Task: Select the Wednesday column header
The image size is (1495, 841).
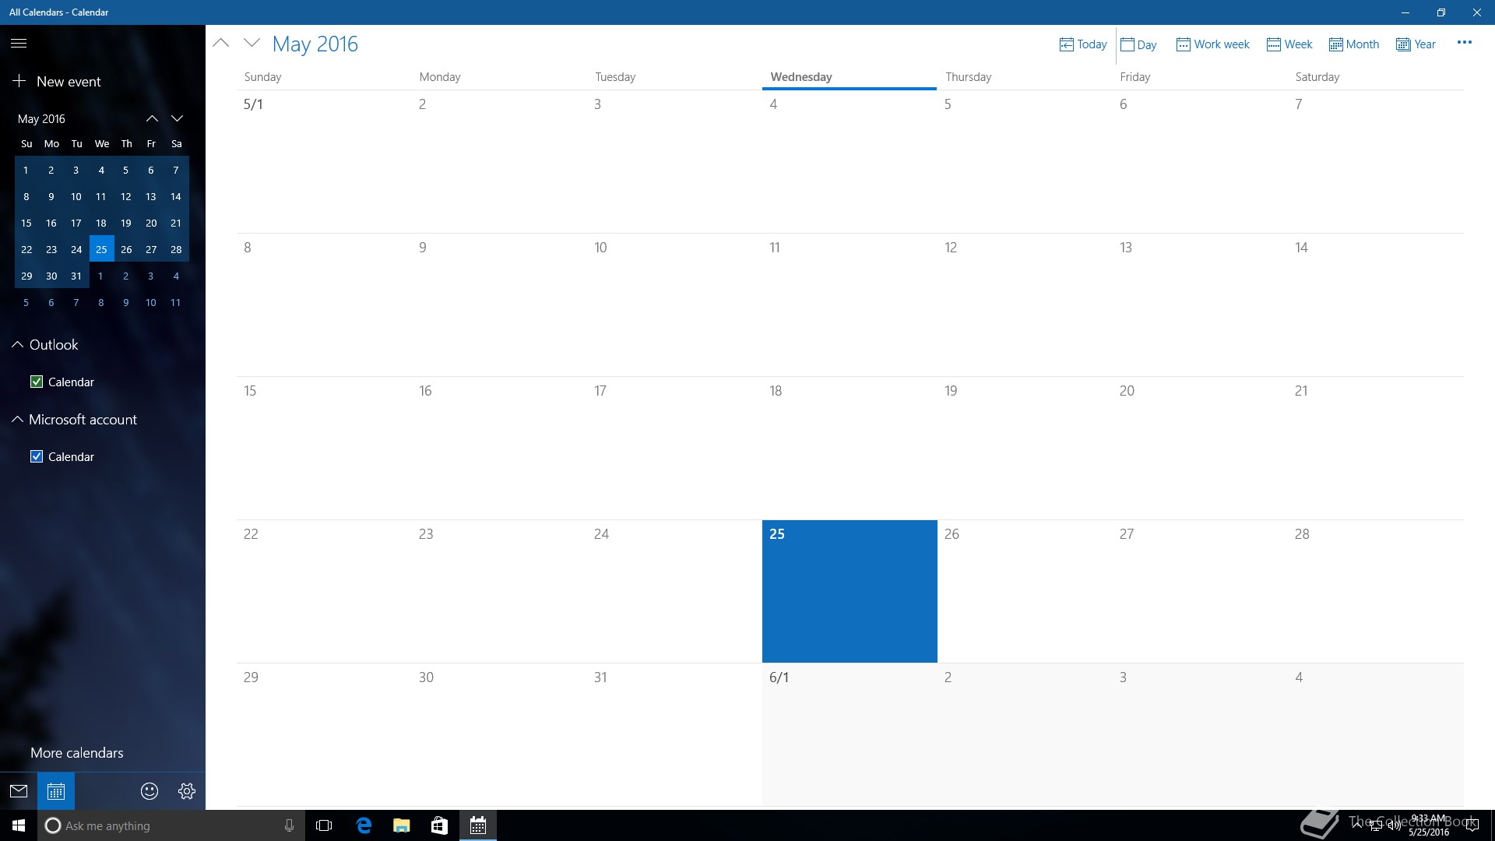Action: pos(850,77)
